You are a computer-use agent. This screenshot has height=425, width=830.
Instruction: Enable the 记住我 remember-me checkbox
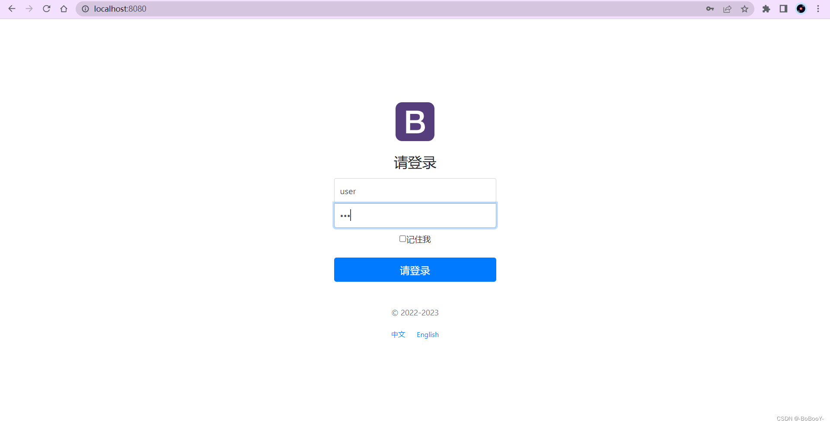click(x=402, y=239)
